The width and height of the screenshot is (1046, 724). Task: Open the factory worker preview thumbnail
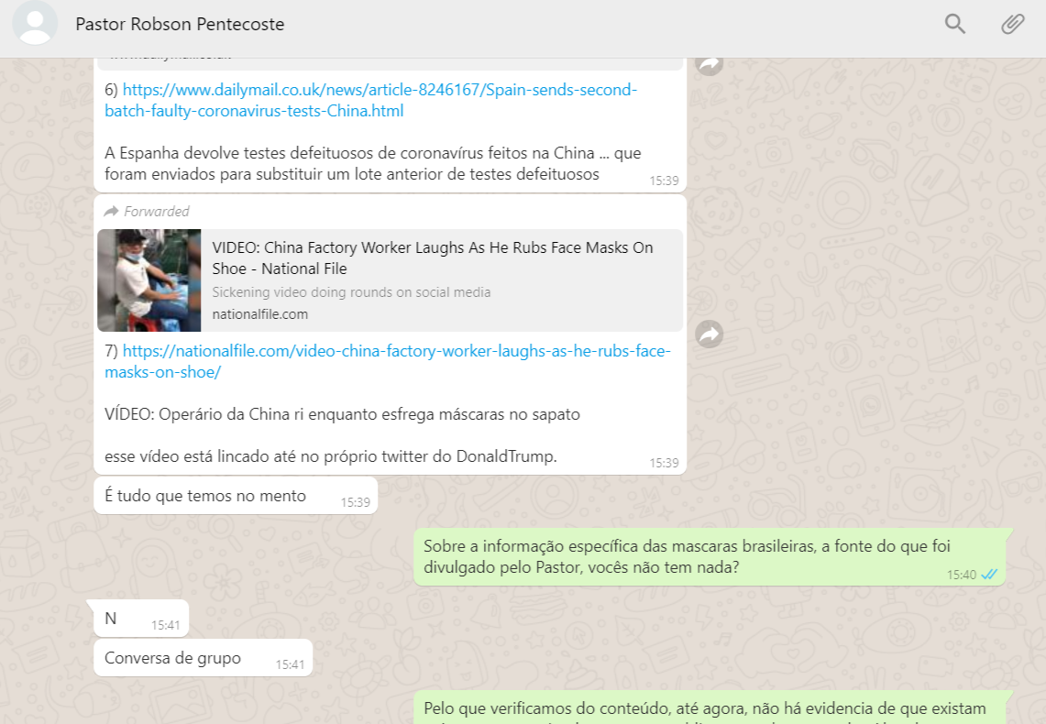pyautogui.click(x=149, y=280)
